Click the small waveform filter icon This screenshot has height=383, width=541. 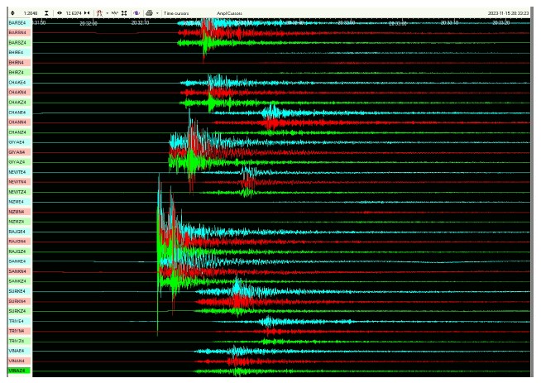tap(115, 13)
